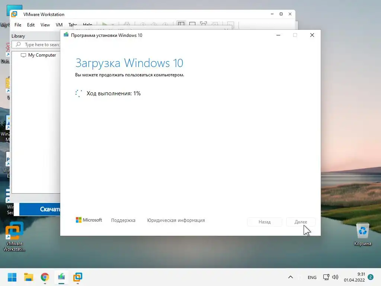Click the Ход выполнения: 1% progress text
Screen dimensions: 381x286
pyautogui.click(x=113, y=93)
